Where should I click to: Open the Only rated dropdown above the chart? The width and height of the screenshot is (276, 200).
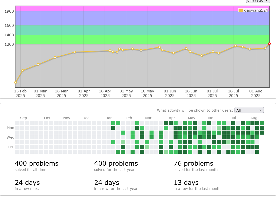coord(258,1)
